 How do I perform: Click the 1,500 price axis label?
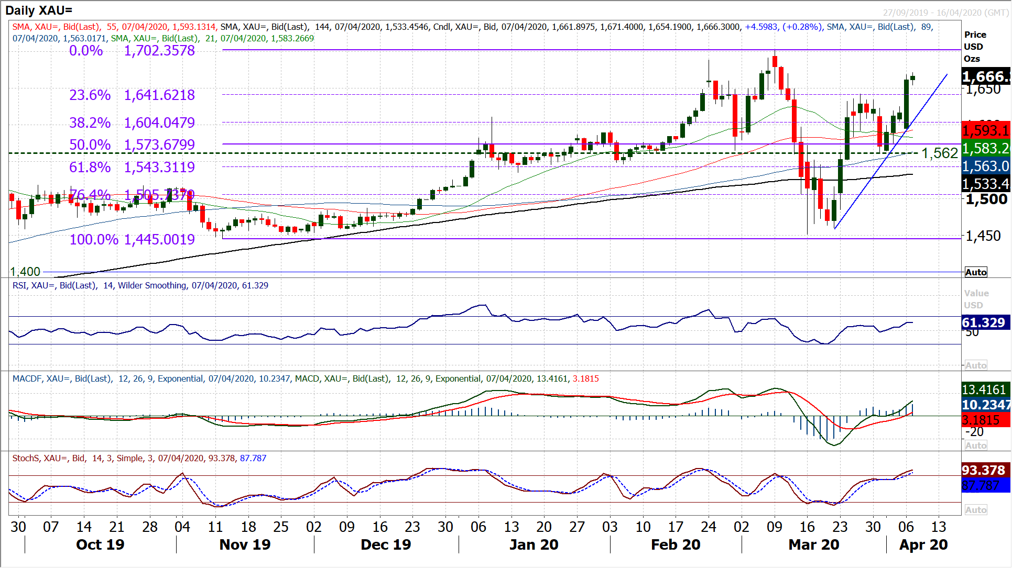986,199
